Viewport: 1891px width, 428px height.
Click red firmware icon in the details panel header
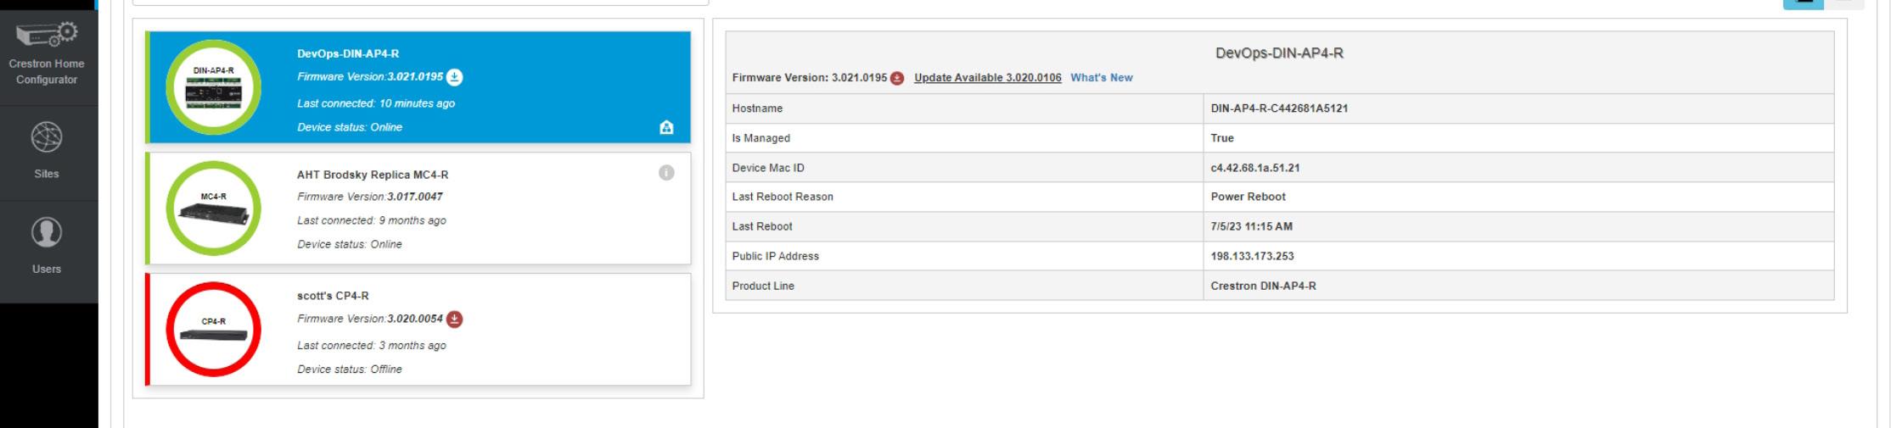pyautogui.click(x=897, y=78)
